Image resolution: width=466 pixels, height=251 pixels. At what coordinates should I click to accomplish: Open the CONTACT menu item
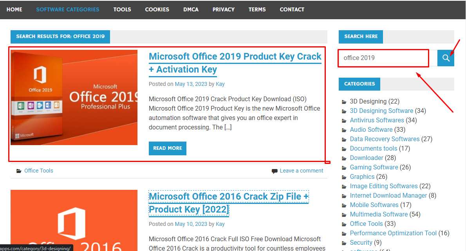[x=292, y=9]
